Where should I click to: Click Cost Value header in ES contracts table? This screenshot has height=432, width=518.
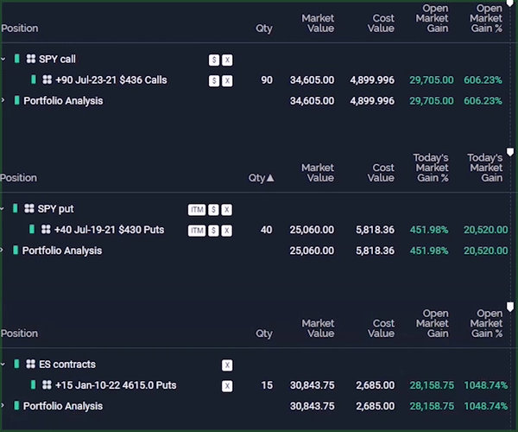pos(381,328)
